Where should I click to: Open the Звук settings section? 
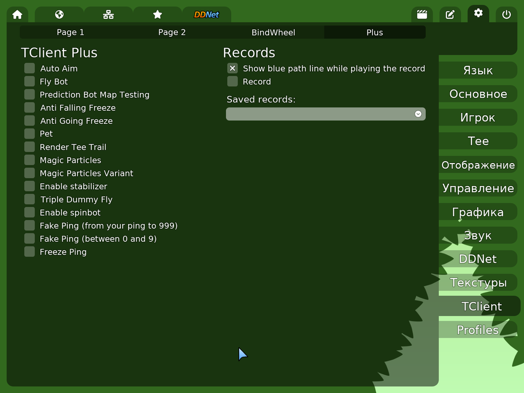(478, 235)
